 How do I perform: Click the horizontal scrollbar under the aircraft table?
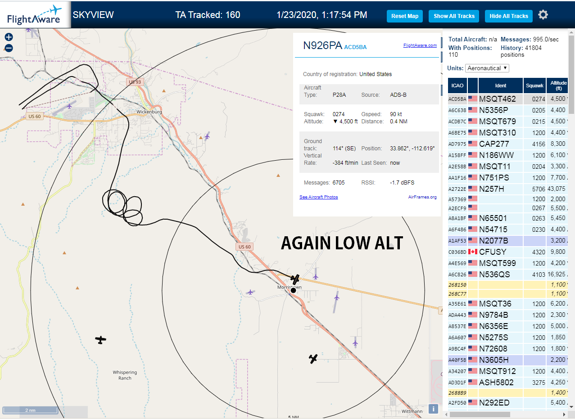click(x=481, y=414)
